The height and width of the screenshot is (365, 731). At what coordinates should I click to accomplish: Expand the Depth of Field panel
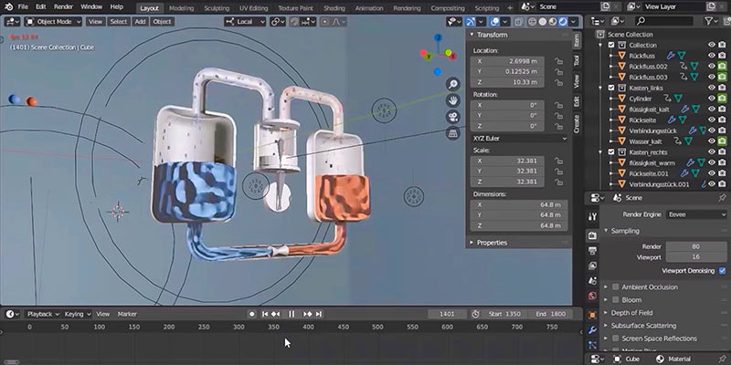606,313
